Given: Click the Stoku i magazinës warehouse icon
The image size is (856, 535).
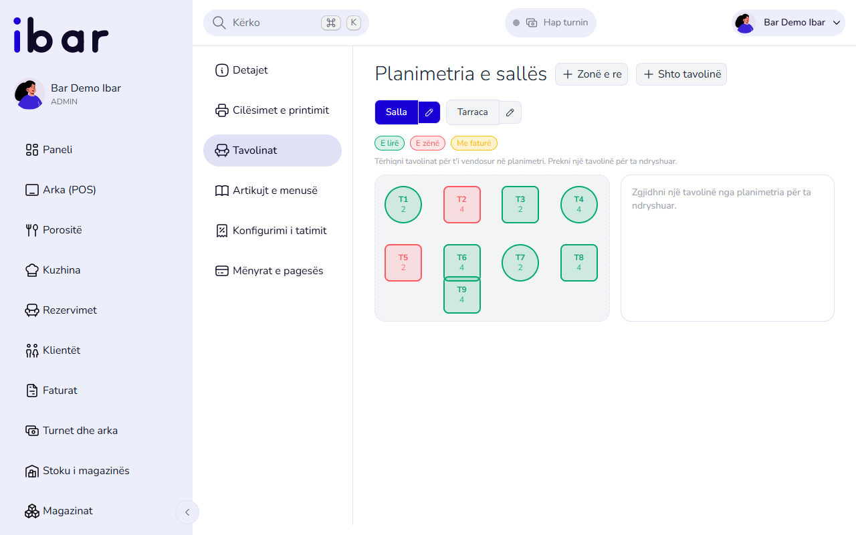Looking at the screenshot, I should pyautogui.click(x=32, y=471).
